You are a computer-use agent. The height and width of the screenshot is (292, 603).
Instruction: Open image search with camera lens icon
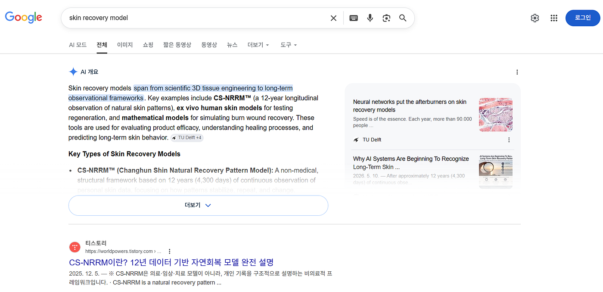(x=386, y=18)
